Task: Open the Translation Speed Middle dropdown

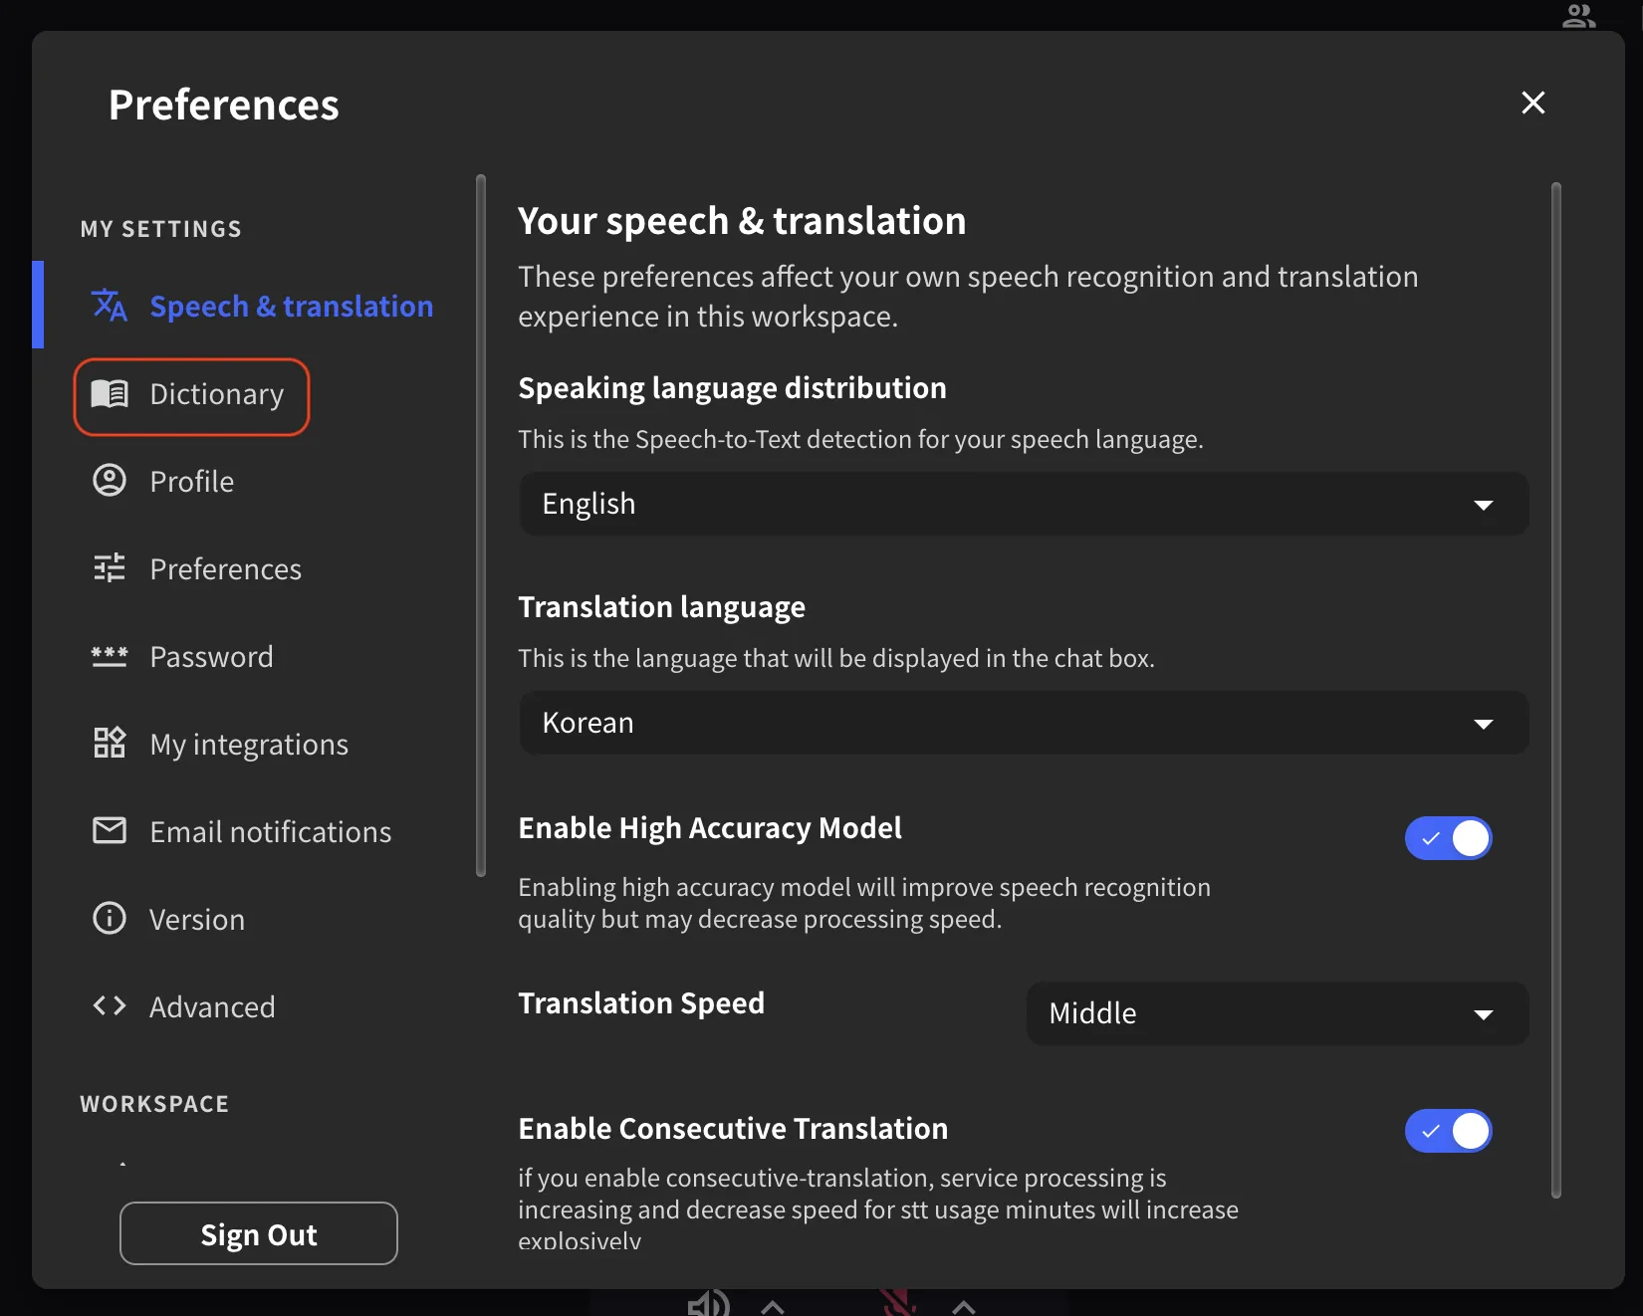Action: click(1278, 1013)
